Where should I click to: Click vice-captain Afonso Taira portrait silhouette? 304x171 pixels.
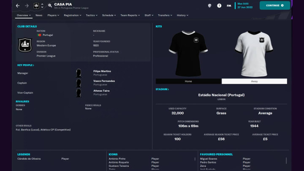(x=79, y=92)
